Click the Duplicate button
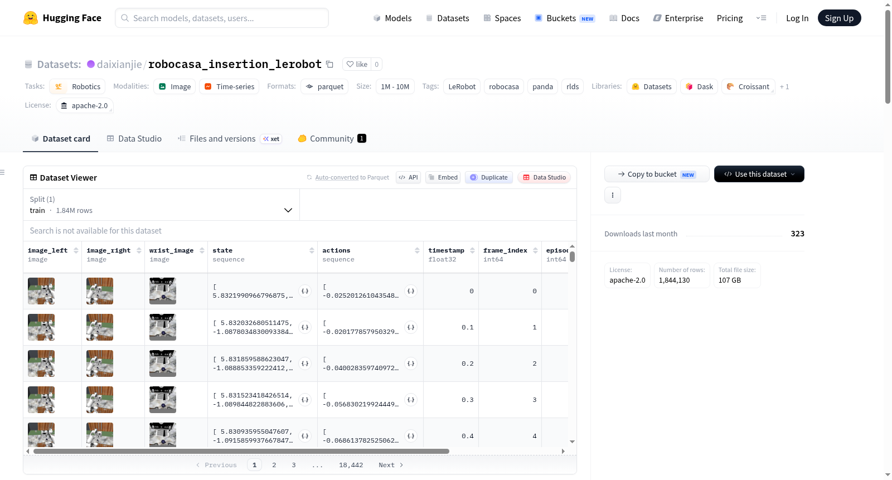 point(488,177)
